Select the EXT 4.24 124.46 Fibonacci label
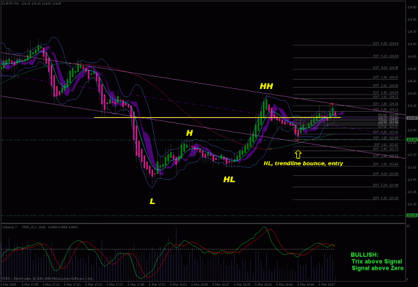Screen dimensions: 418x287 pyautogui.click(x=385, y=68)
